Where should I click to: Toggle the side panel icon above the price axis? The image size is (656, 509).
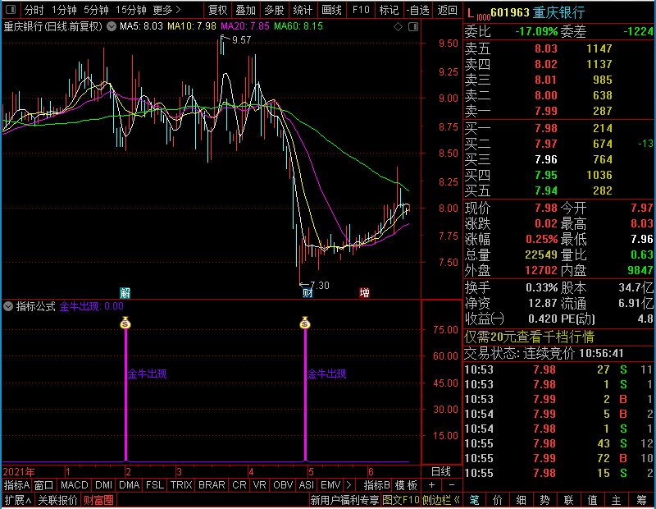click(413, 27)
